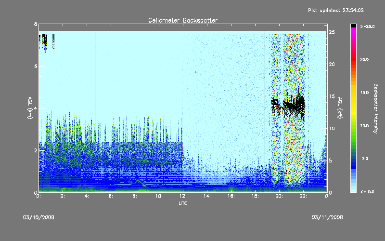Click the '15.0' colorbar tick label
The height and width of the screenshot is (241, 385).
point(364,93)
